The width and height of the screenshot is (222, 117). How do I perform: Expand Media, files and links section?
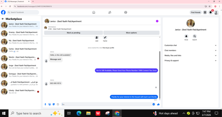pos(190,55)
